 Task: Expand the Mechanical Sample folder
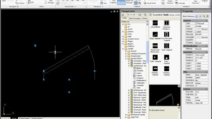coord(126,115)
